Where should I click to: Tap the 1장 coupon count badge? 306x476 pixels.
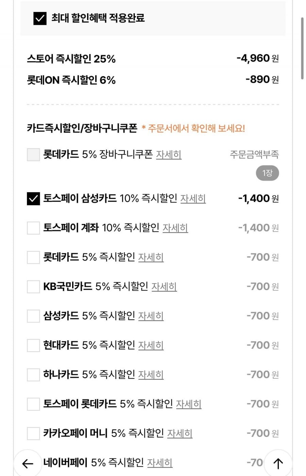pyautogui.click(x=267, y=173)
